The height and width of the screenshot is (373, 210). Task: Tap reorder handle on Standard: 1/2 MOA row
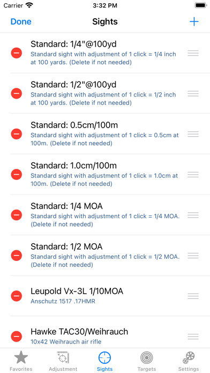(x=193, y=256)
